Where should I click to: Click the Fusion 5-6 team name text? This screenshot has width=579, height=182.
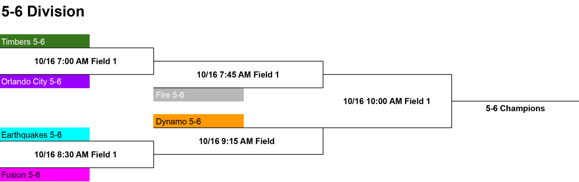coord(21,175)
